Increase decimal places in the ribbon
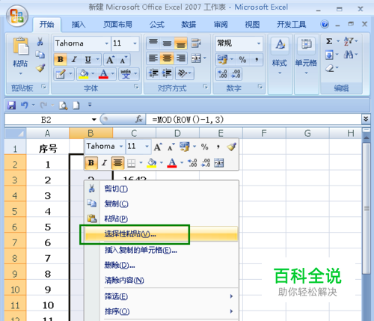Screen dimensions: 374x321 click(222, 74)
